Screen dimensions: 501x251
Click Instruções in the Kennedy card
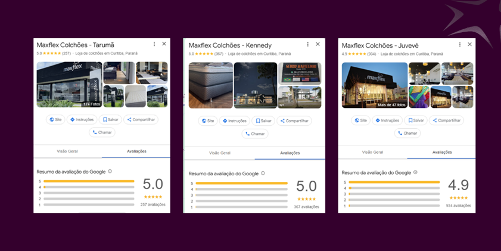[235, 121]
